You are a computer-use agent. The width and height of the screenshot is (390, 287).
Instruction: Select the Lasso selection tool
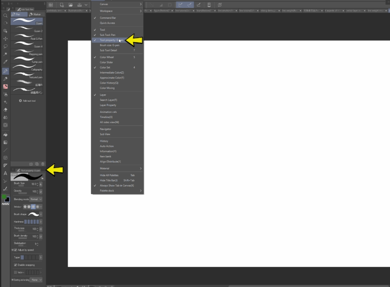[x=5, y=46]
